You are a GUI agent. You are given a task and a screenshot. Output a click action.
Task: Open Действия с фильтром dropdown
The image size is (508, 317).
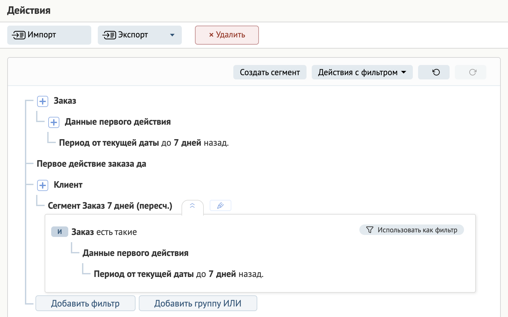click(x=362, y=72)
